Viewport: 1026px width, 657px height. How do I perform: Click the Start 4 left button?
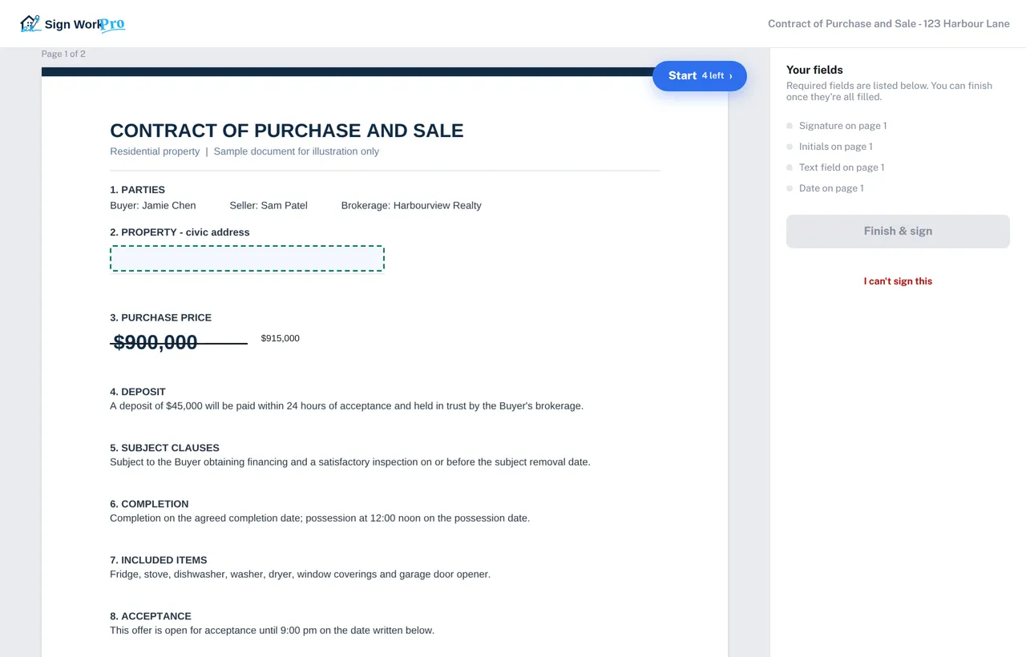point(700,75)
